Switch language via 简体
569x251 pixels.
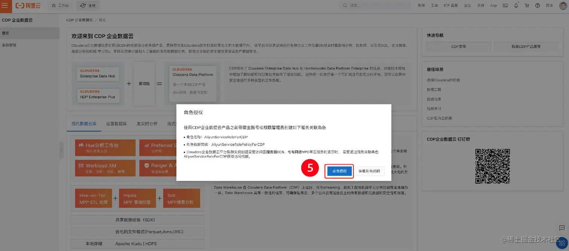pos(549,6)
